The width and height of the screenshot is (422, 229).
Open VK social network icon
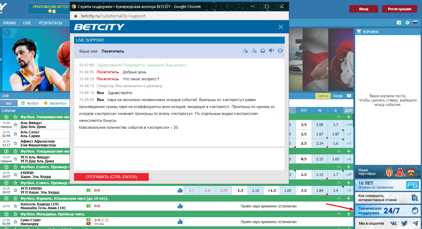[x=393, y=223]
